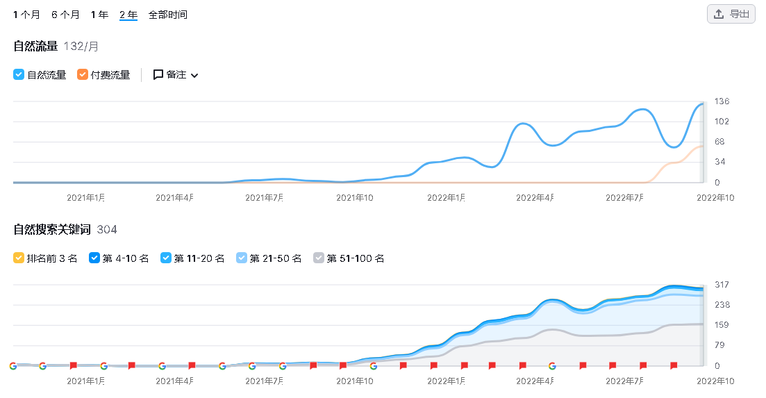The width and height of the screenshot is (766, 398).
Task: Uncheck the 自然流量 checkbox
Action: pyautogui.click(x=19, y=74)
